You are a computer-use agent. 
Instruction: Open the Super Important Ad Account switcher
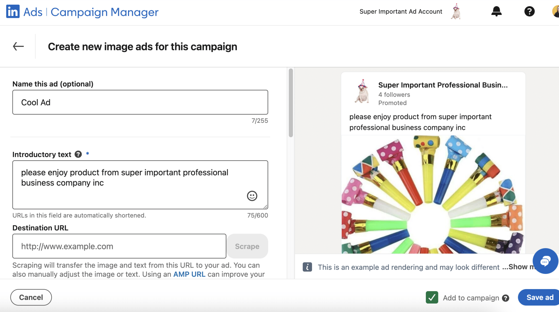coord(401,11)
